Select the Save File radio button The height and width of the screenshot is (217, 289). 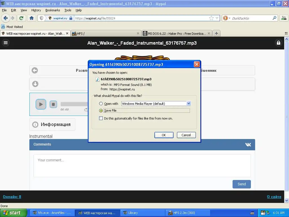click(x=101, y=110)
